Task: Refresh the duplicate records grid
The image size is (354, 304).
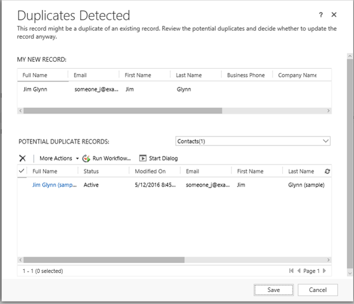Action: pyautogui.click(x=327, y=171)
